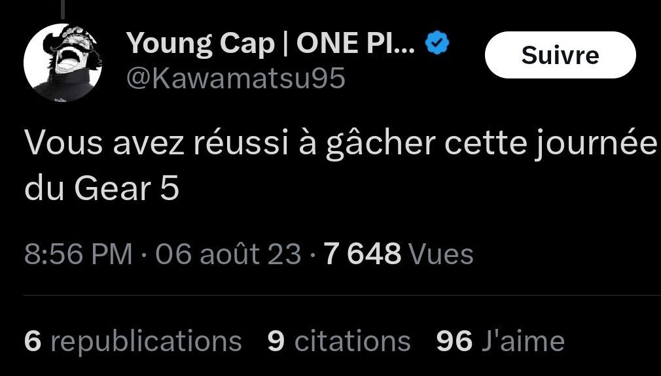This screenshot has width=661, height=376.
Task: Click the 9 citations count number
Action: pos(276,341)
